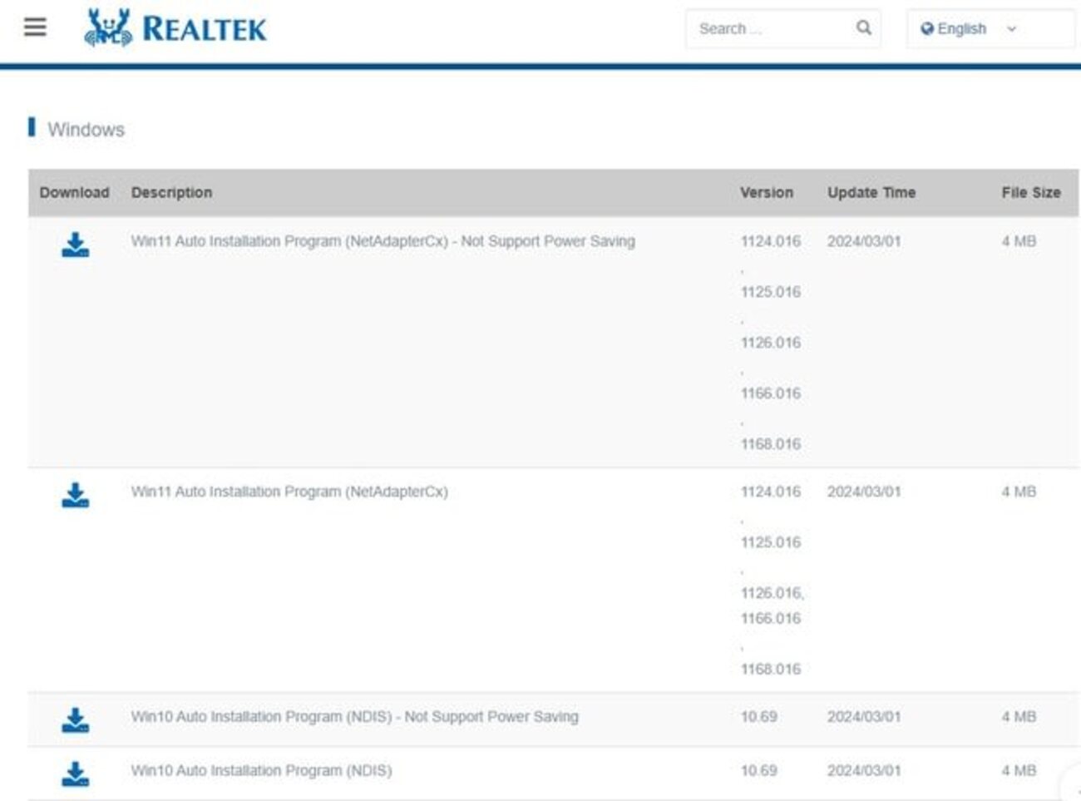Screen dimensions: 1081x801
Task: Click the globe icon beside English
Action: click(927, 27)
